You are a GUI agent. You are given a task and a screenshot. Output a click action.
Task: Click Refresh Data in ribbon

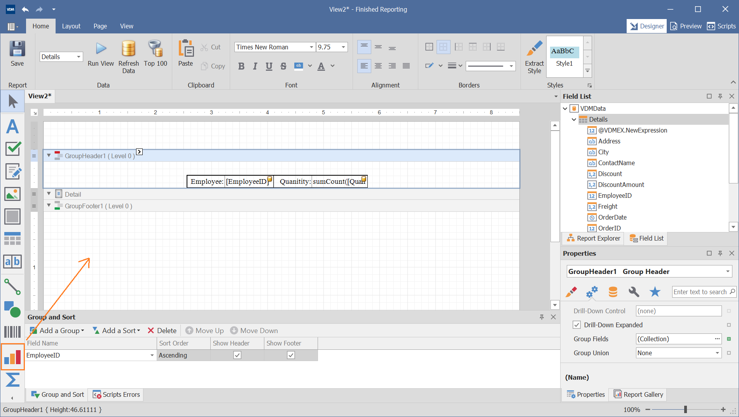(128, 57)
